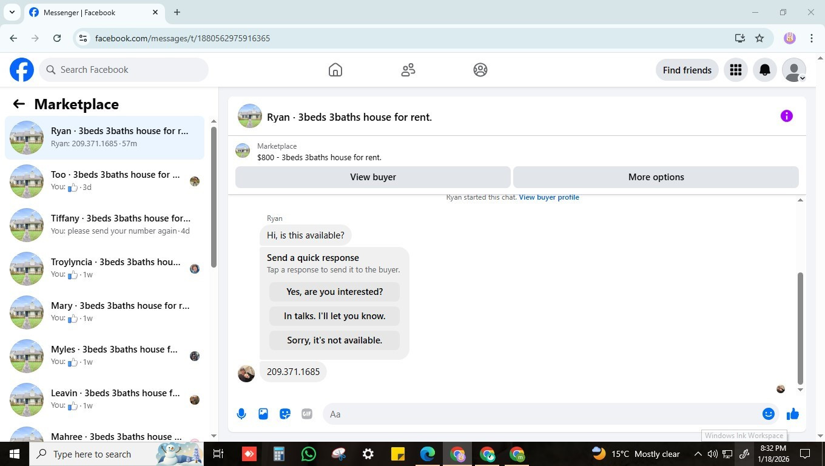Click Ryan's avatar beside the phone message

click(246, 374)
